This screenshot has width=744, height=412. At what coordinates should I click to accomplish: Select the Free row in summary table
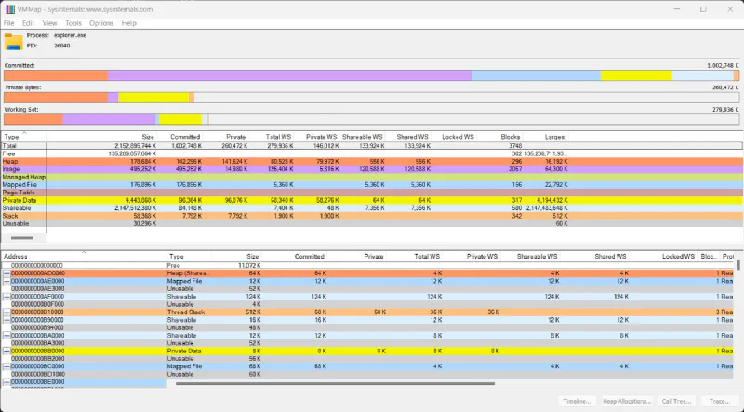tap(371, 153)
